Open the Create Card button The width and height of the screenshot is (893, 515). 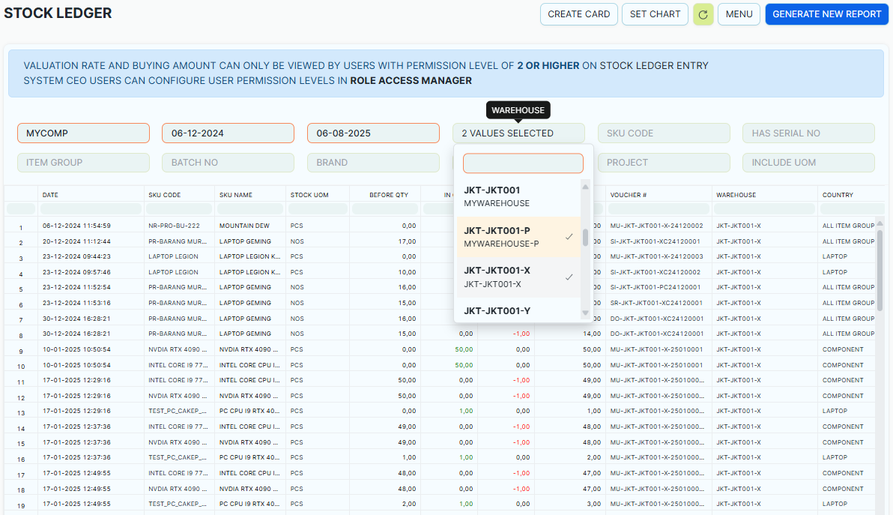(578, 14)
